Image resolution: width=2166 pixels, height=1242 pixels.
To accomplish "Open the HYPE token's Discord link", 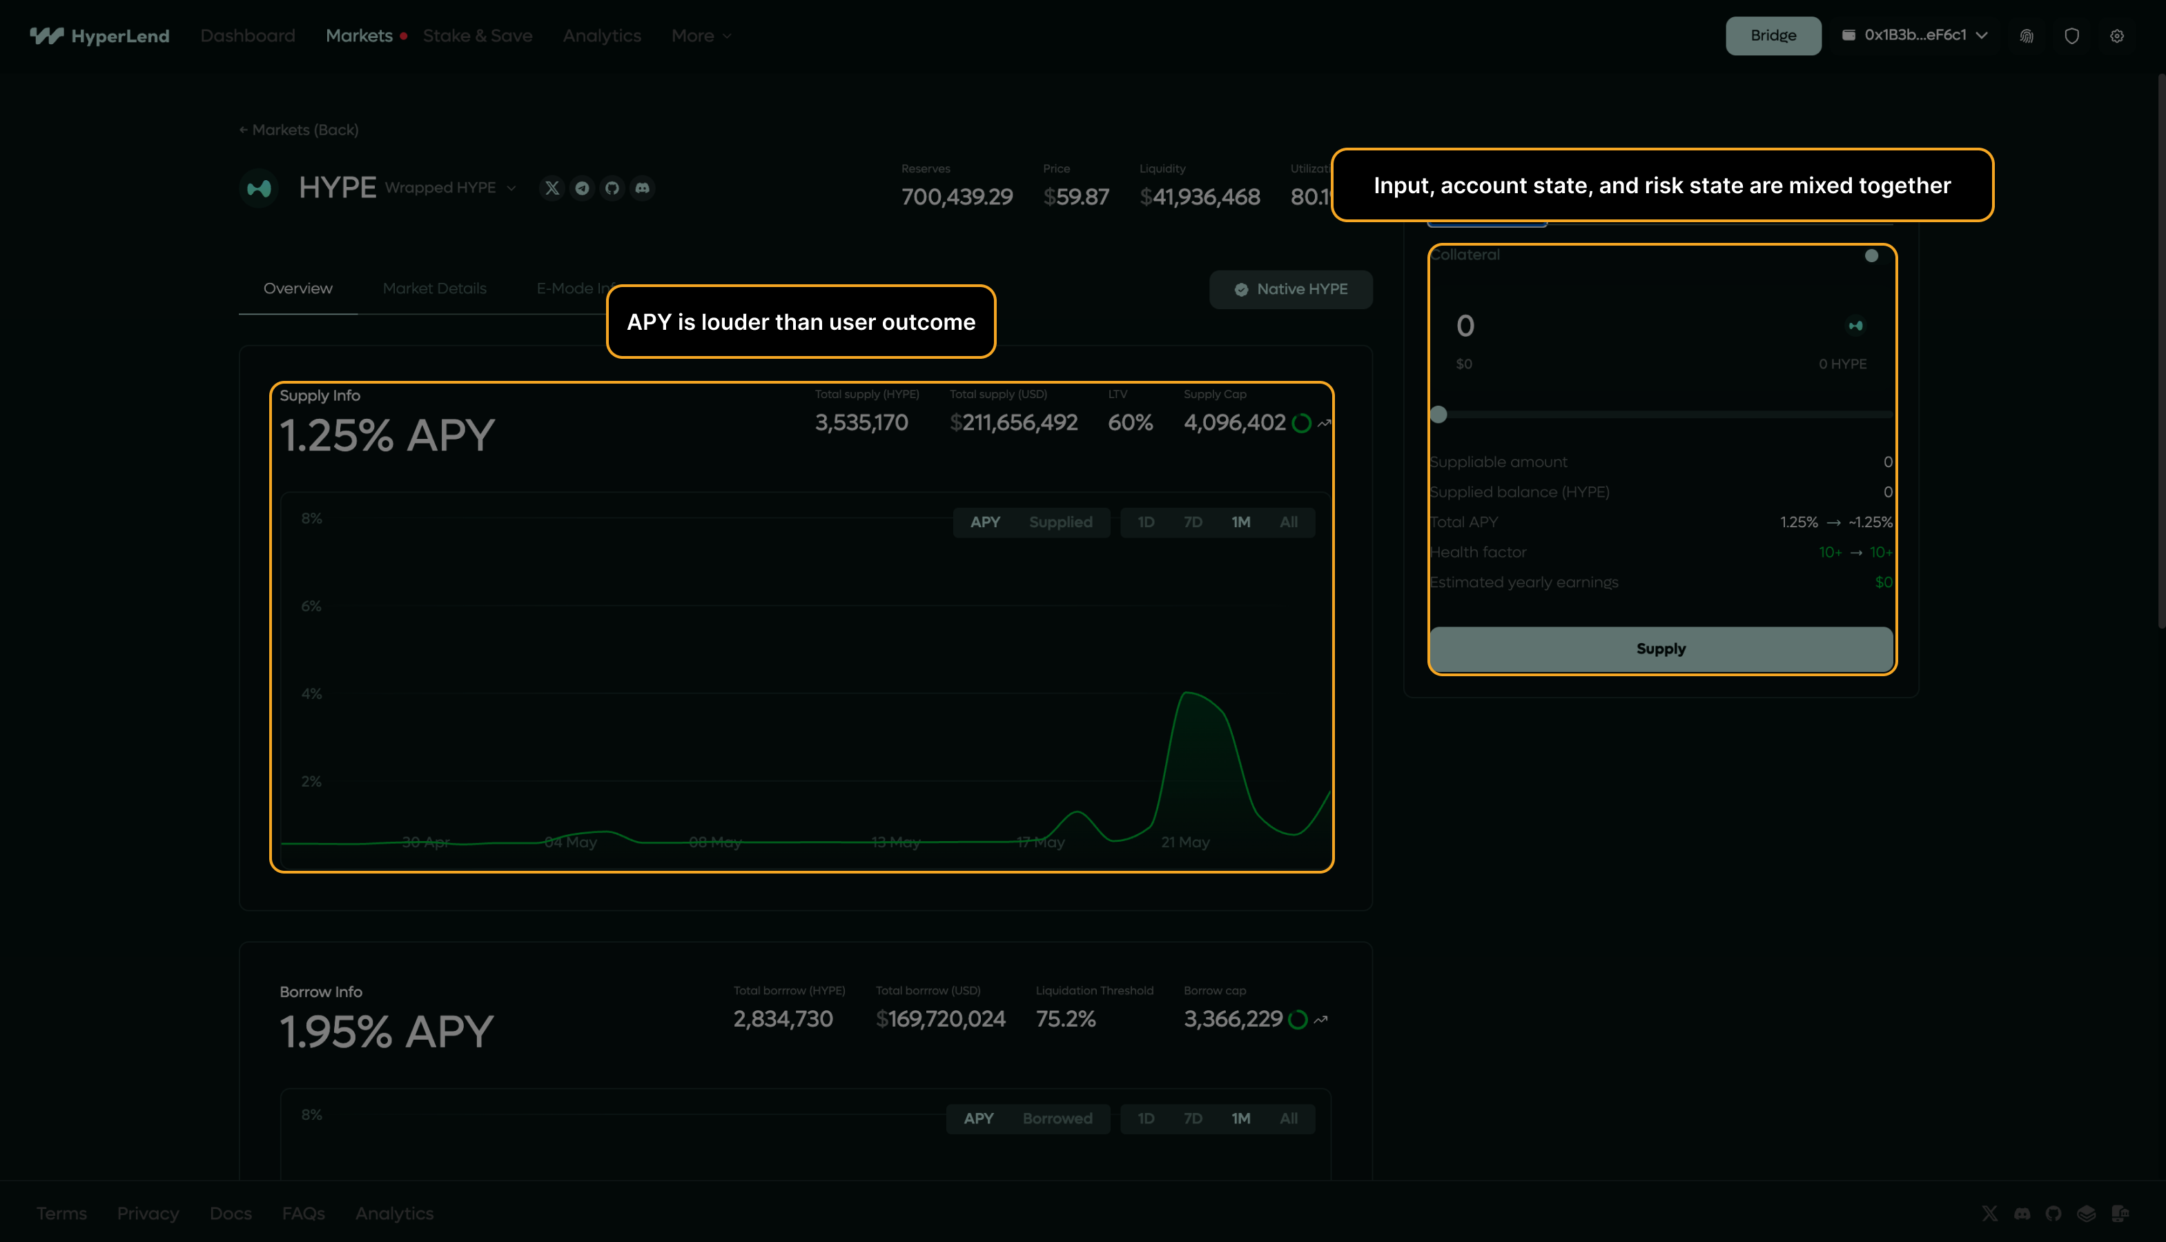I will point(643,188).
